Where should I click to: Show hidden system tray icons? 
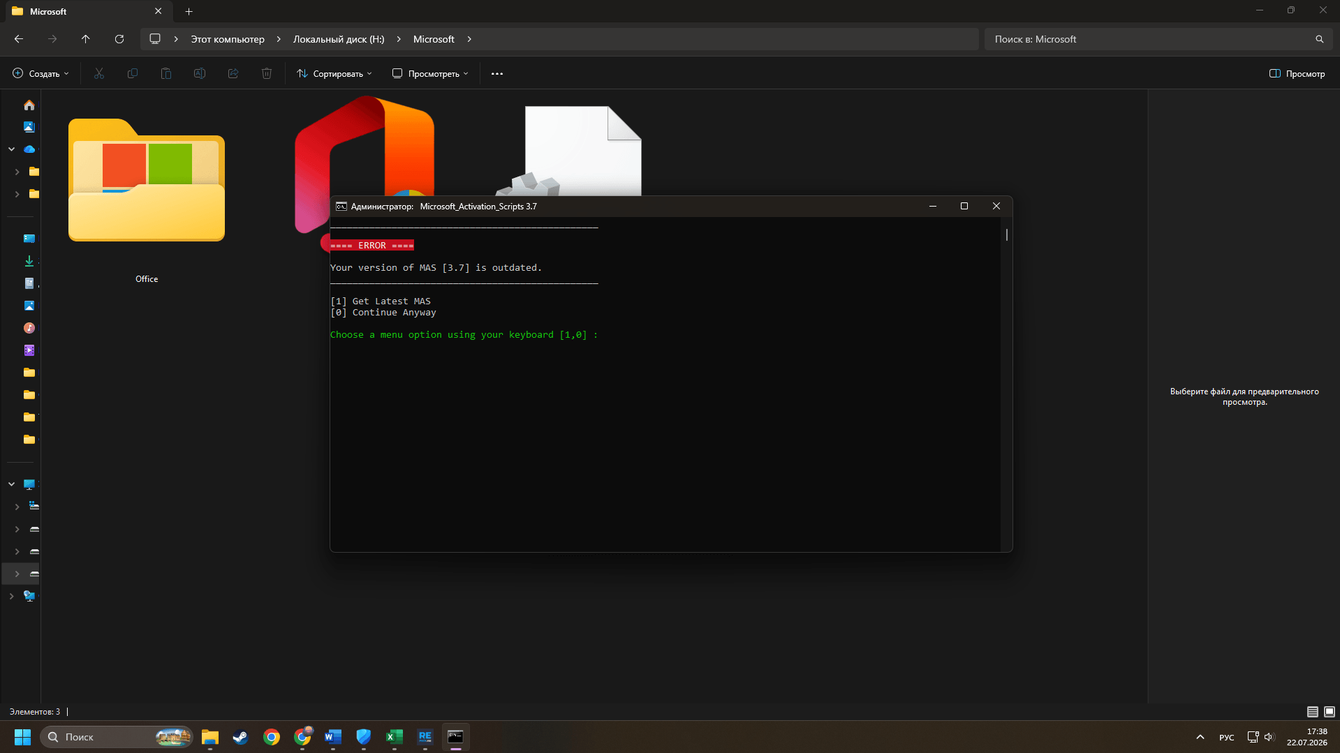pos(1200,737)
